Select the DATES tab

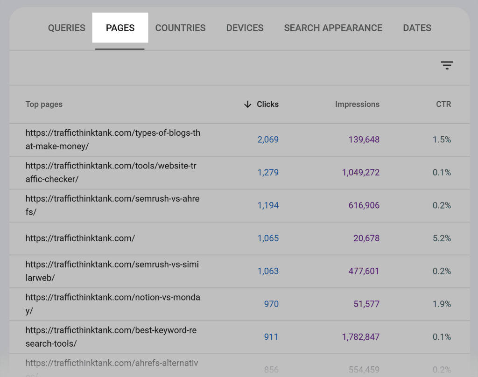point(417,28)
